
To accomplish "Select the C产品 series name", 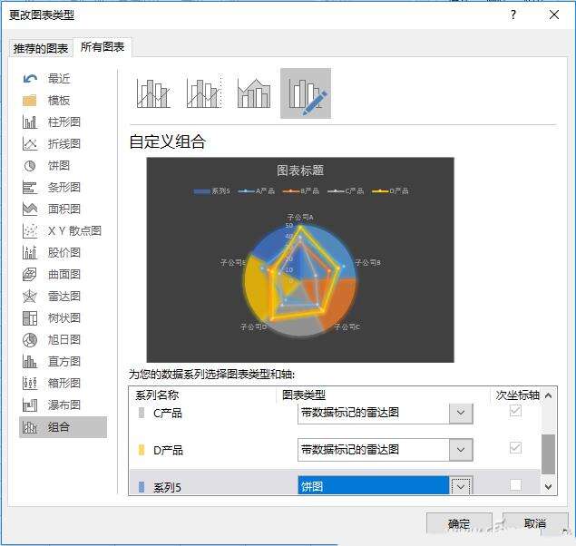I will (x=168, y=413).
